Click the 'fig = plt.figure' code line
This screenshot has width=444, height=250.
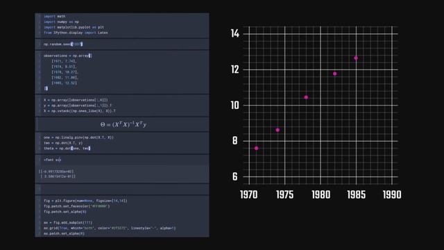click(85, 201)
